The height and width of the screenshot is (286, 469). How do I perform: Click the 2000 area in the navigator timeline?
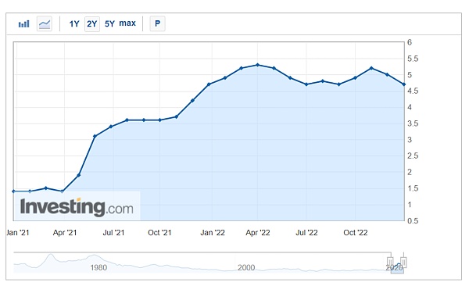coord(246,267)
